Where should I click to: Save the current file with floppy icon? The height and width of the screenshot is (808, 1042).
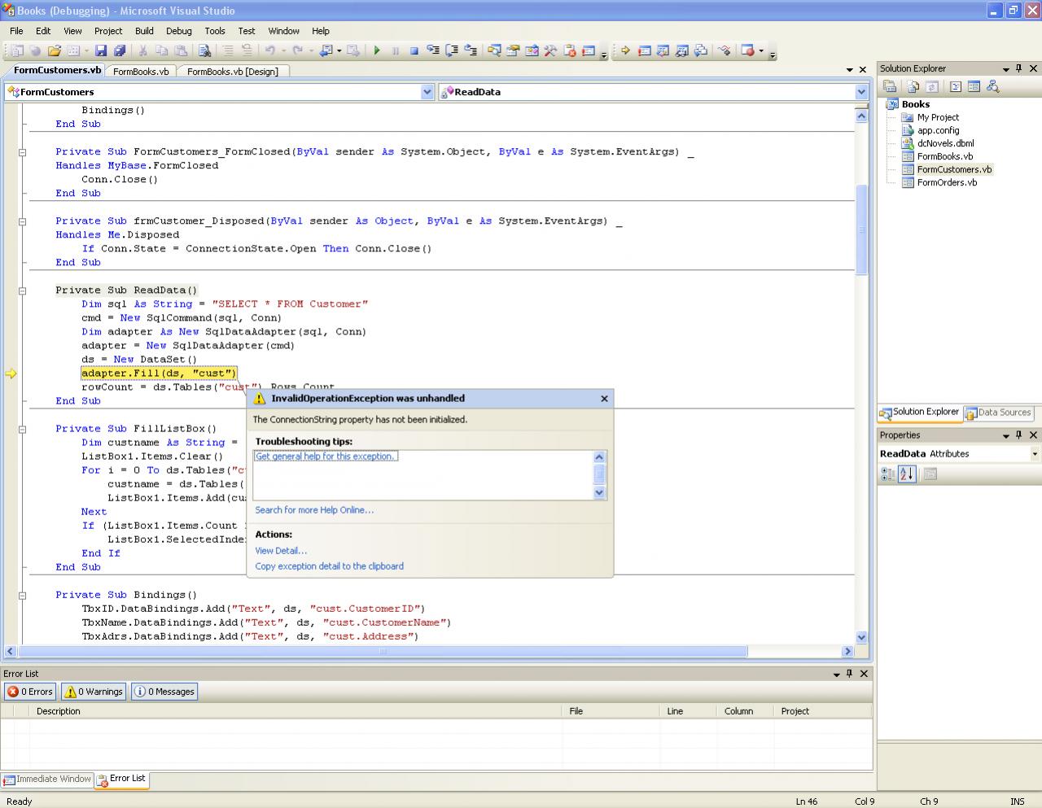point(101,50)
